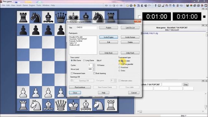Click the dialog Help button

pos(103,93)
